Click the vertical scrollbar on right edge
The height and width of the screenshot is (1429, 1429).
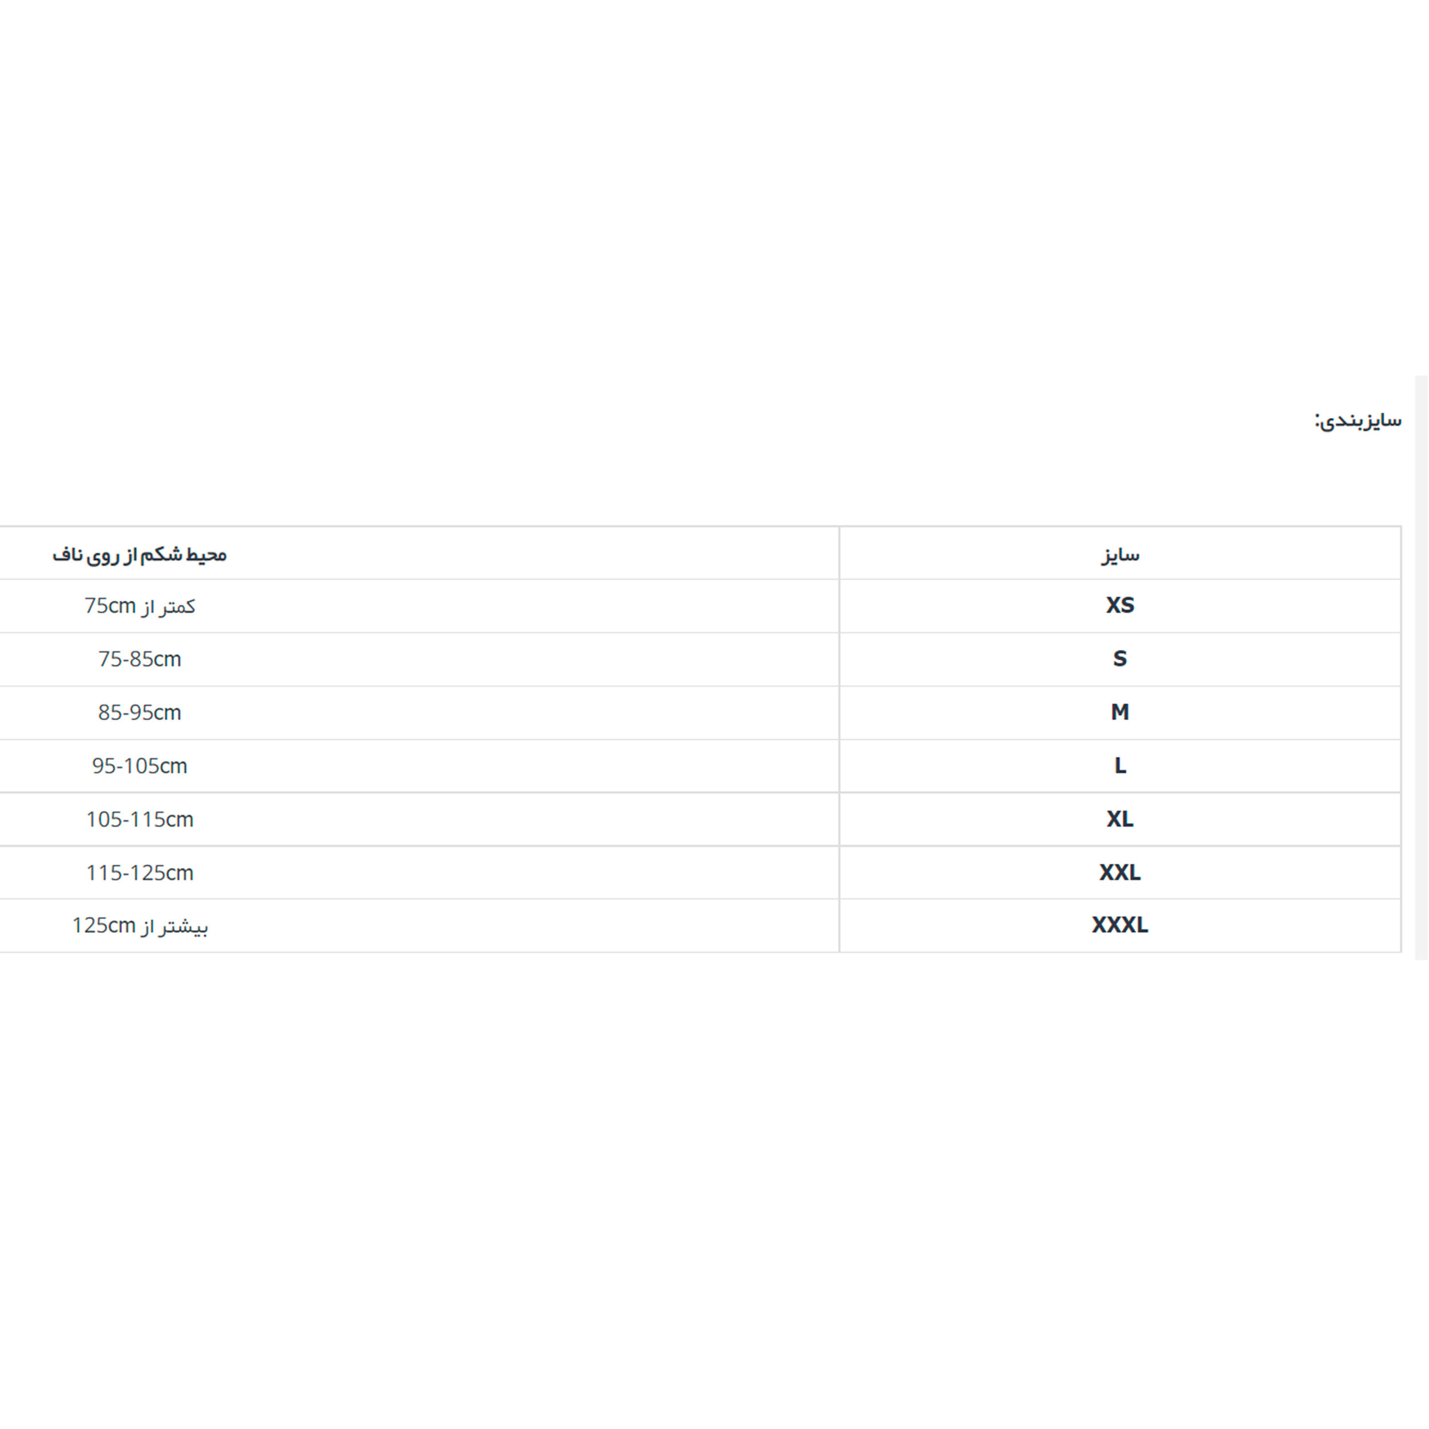click(x=1421, y=666)
